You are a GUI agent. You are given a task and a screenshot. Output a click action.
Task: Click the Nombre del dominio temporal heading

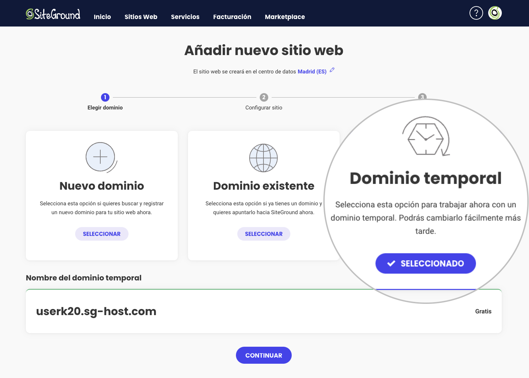[x=84, y=278]
